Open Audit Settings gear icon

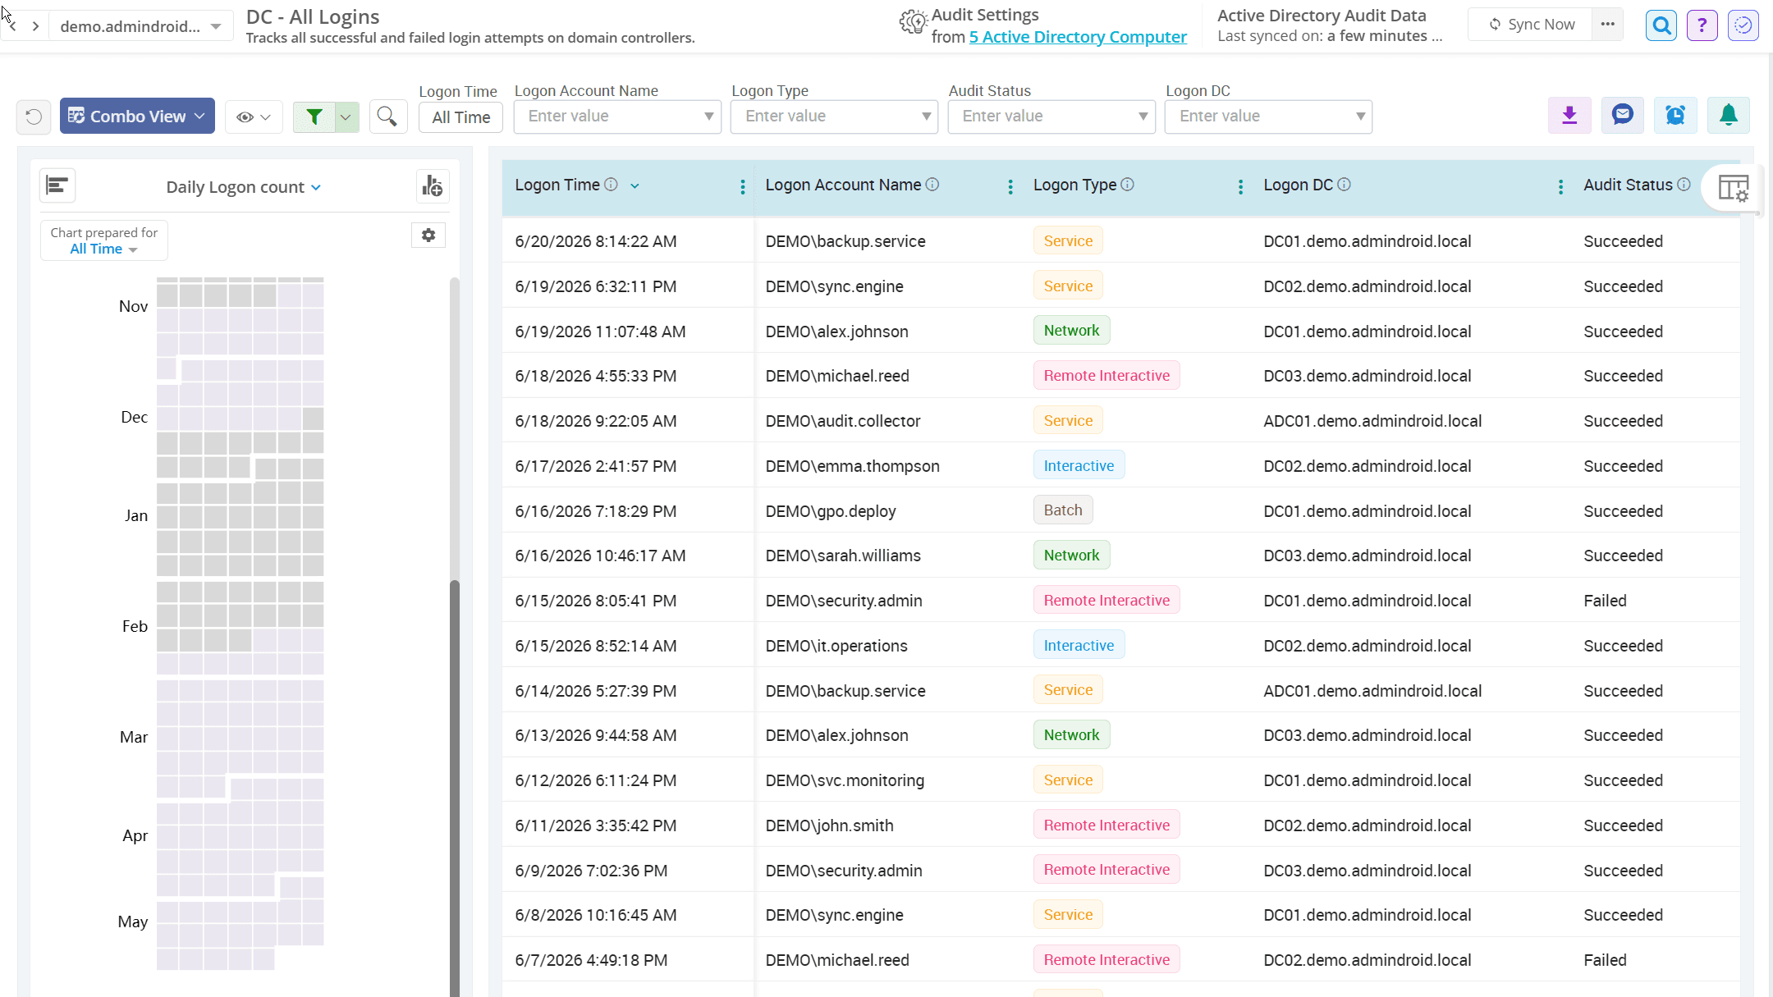[x=913, y=22]
